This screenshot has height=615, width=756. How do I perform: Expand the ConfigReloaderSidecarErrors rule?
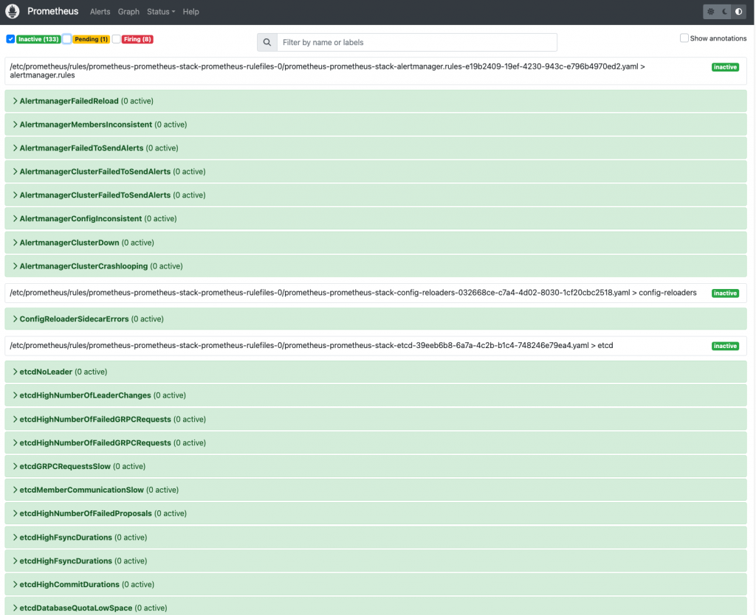pos(376,319)
